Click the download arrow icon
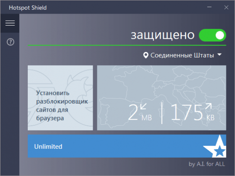The image size is (235, 176). pyautogui.click(x=144, y=106)
